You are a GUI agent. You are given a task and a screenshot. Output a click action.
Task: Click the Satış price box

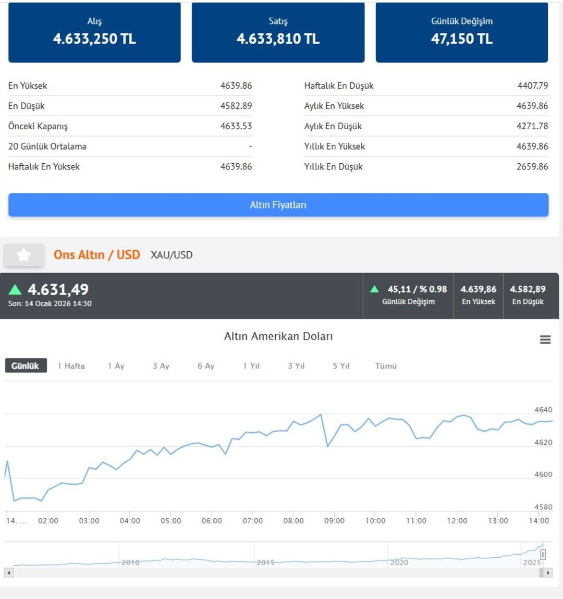point(278,32)
